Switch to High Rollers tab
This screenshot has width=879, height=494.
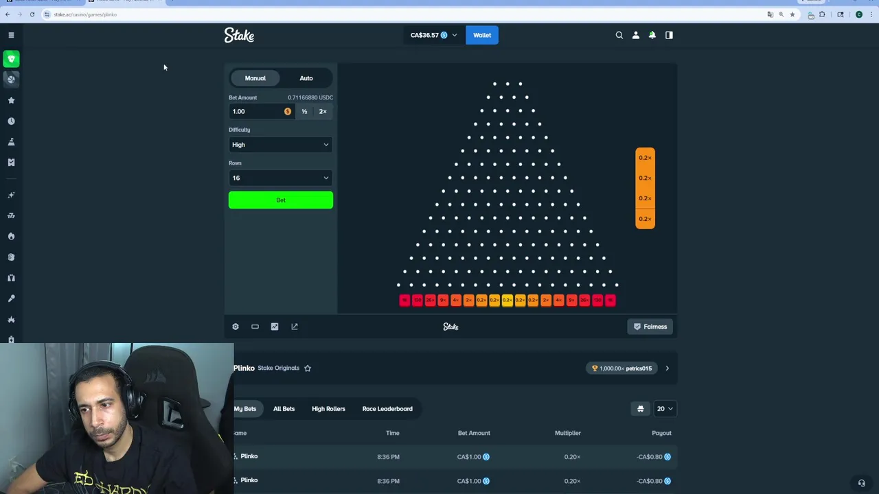click(x=328, y=409)
